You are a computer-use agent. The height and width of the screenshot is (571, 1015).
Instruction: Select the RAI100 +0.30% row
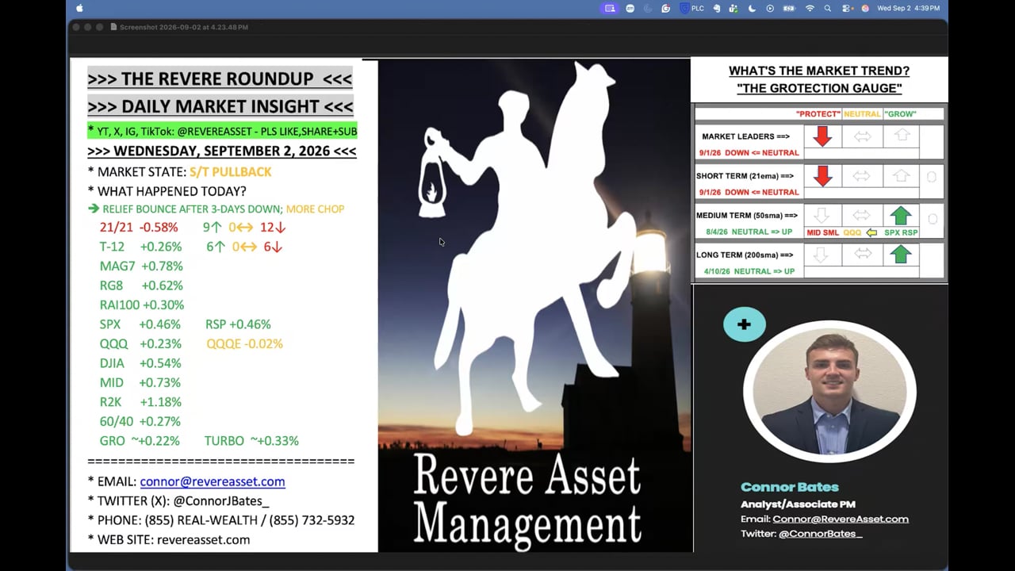click(142, 305)
